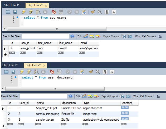Screen dimensions: 166x129
Task: Click the commit checkmark in the user_document toolbar
Action: tap(68, 72)
